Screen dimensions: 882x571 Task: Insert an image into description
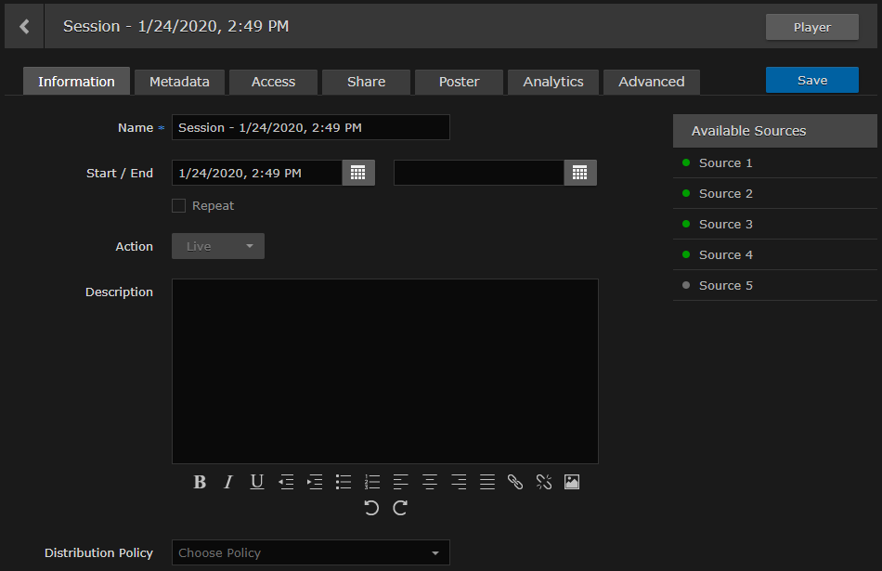(x=572, y=482)
